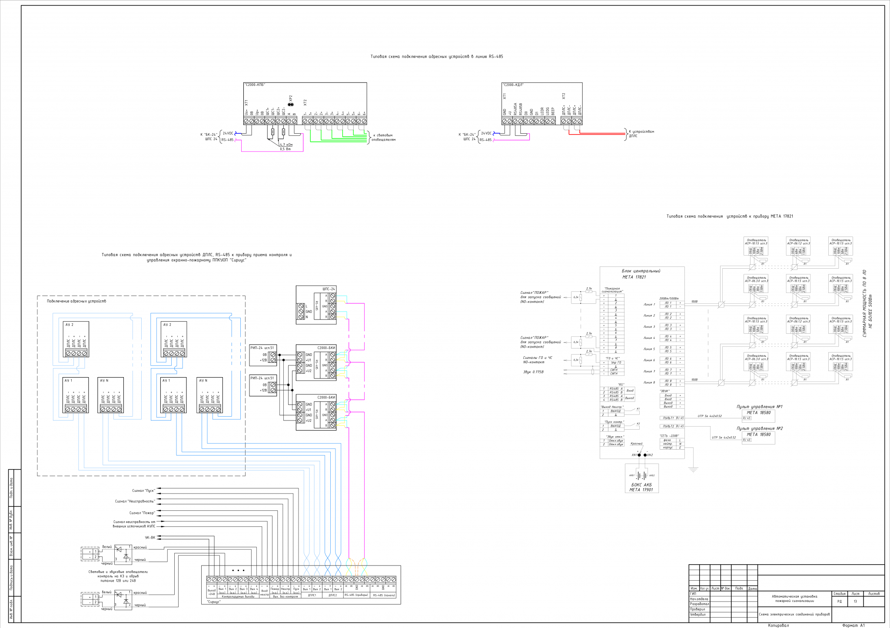This screenshot has width=890, height=628.
Task: Select the side stamp "Взам. инв. №"
Action: (12, 546)
